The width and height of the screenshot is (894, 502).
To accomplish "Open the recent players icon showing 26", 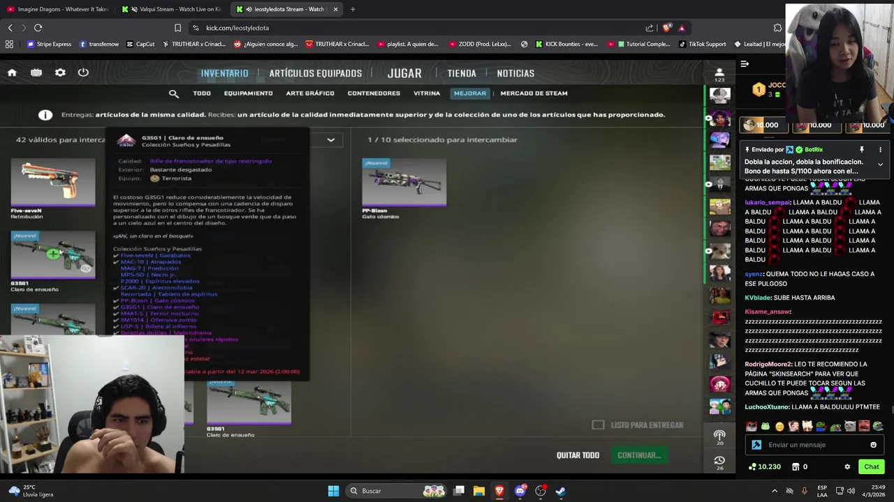I will click(x=719, y=462).
